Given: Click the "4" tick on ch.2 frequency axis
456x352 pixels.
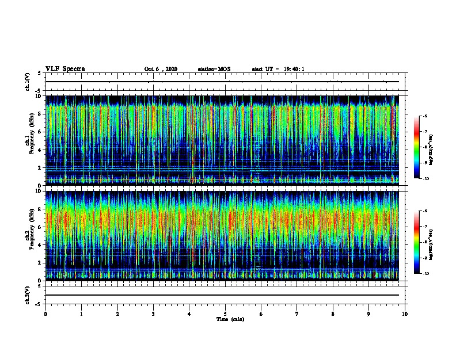Looking at the screenshot, I should pyautogui.click(x=40, y=245).
